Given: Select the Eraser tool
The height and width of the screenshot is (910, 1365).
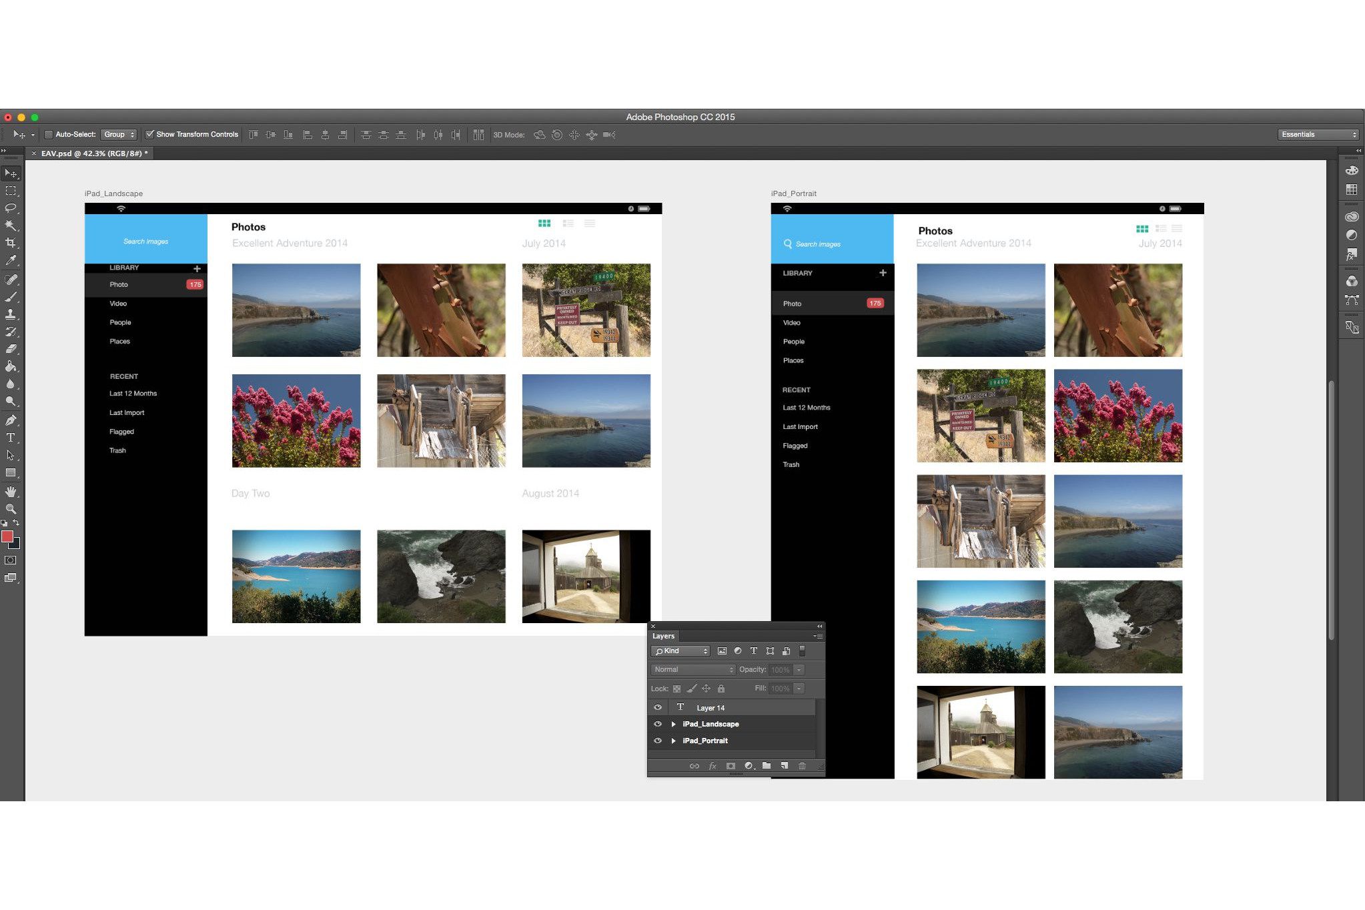Looking at the screenshot, I should click(11, 348).
